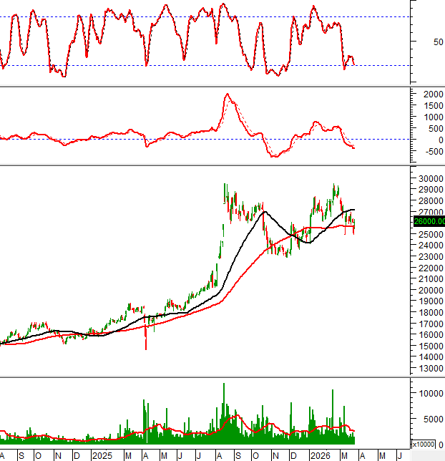Click the black moving average peak near 27000
Image resolution: width=445 pixels, height=461 pixels.
(264, 212)
